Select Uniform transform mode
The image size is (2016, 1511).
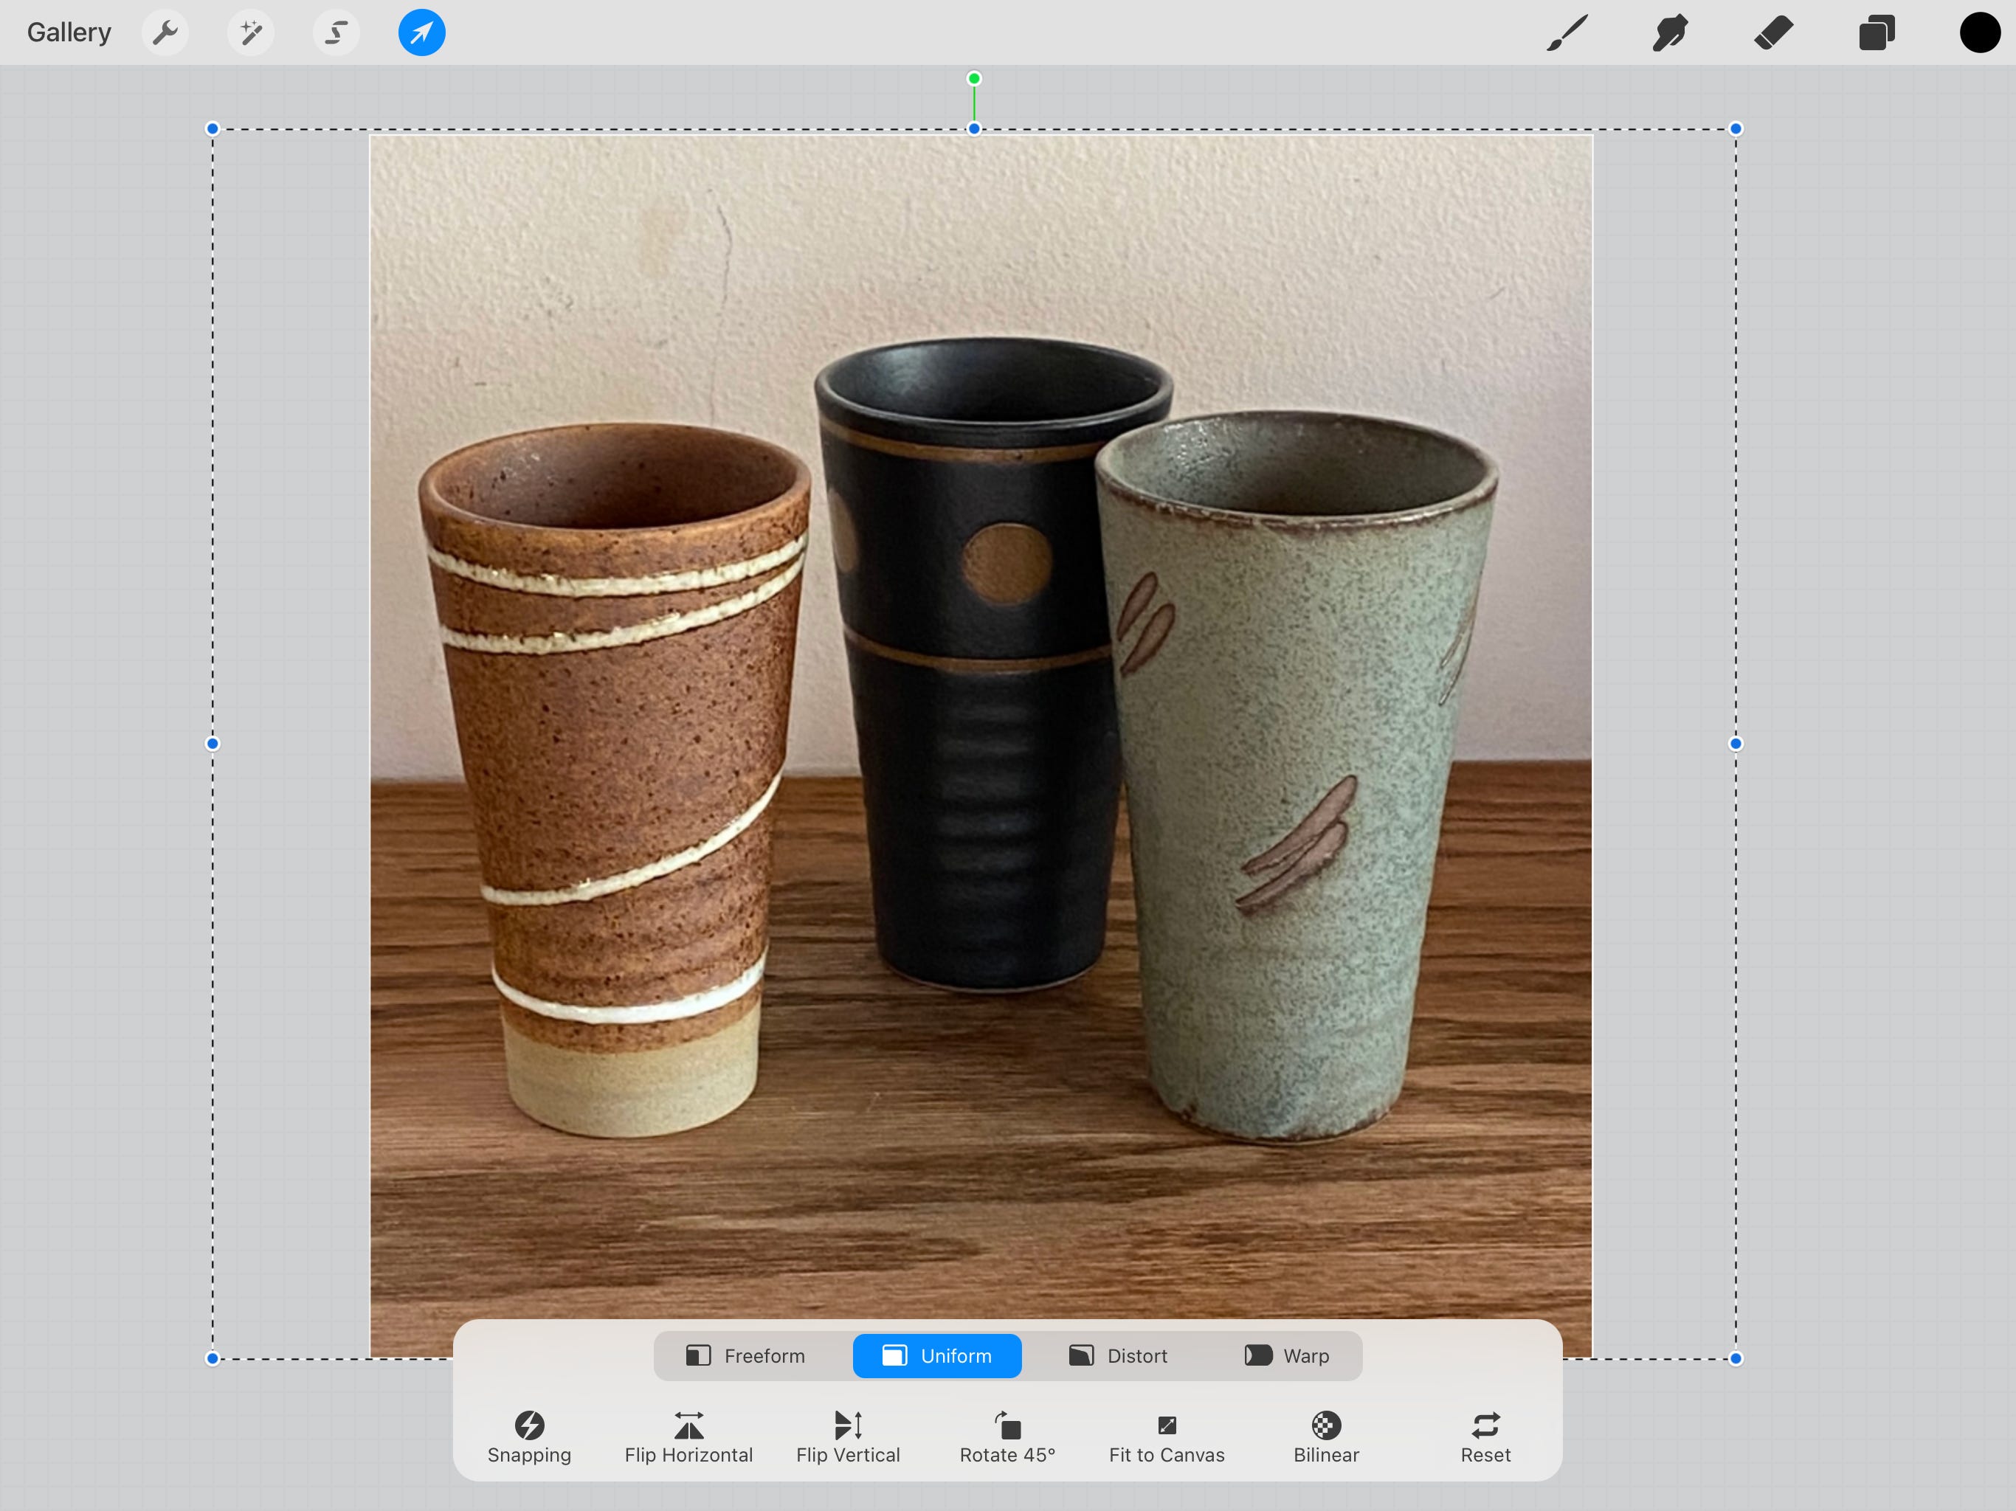937,1356
